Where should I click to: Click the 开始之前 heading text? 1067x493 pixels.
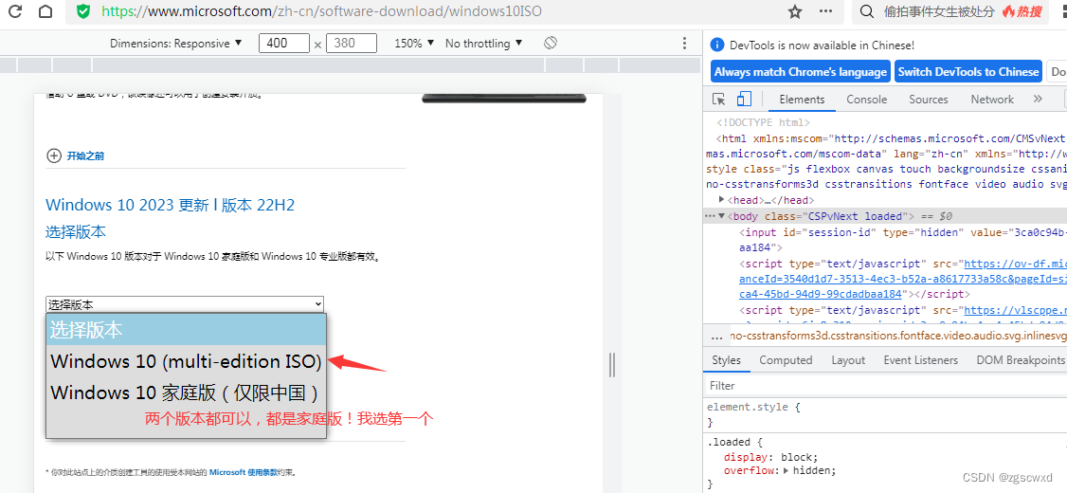click(85, 155)
